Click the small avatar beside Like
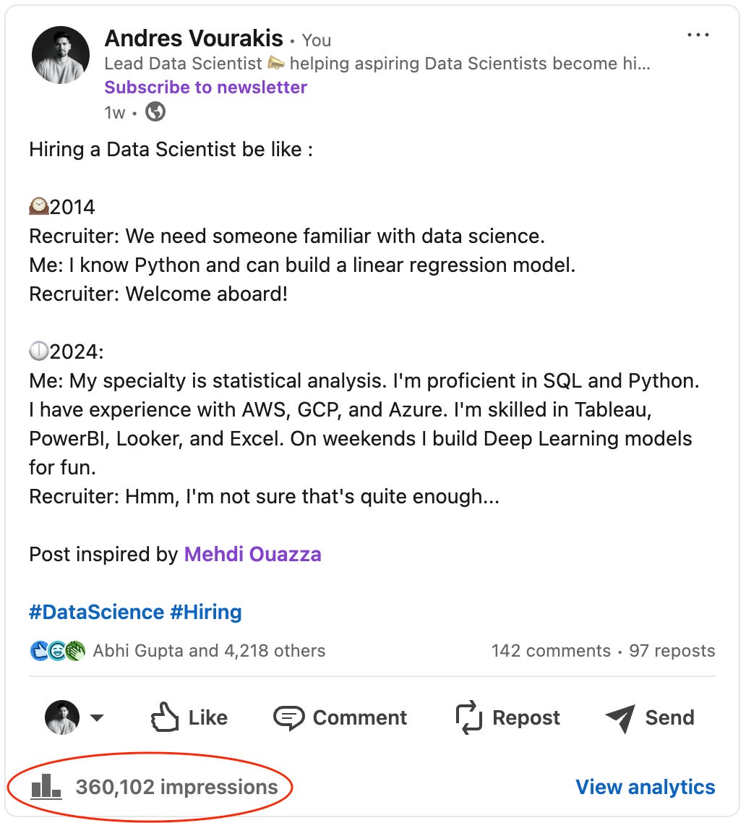 click(62, 717)
